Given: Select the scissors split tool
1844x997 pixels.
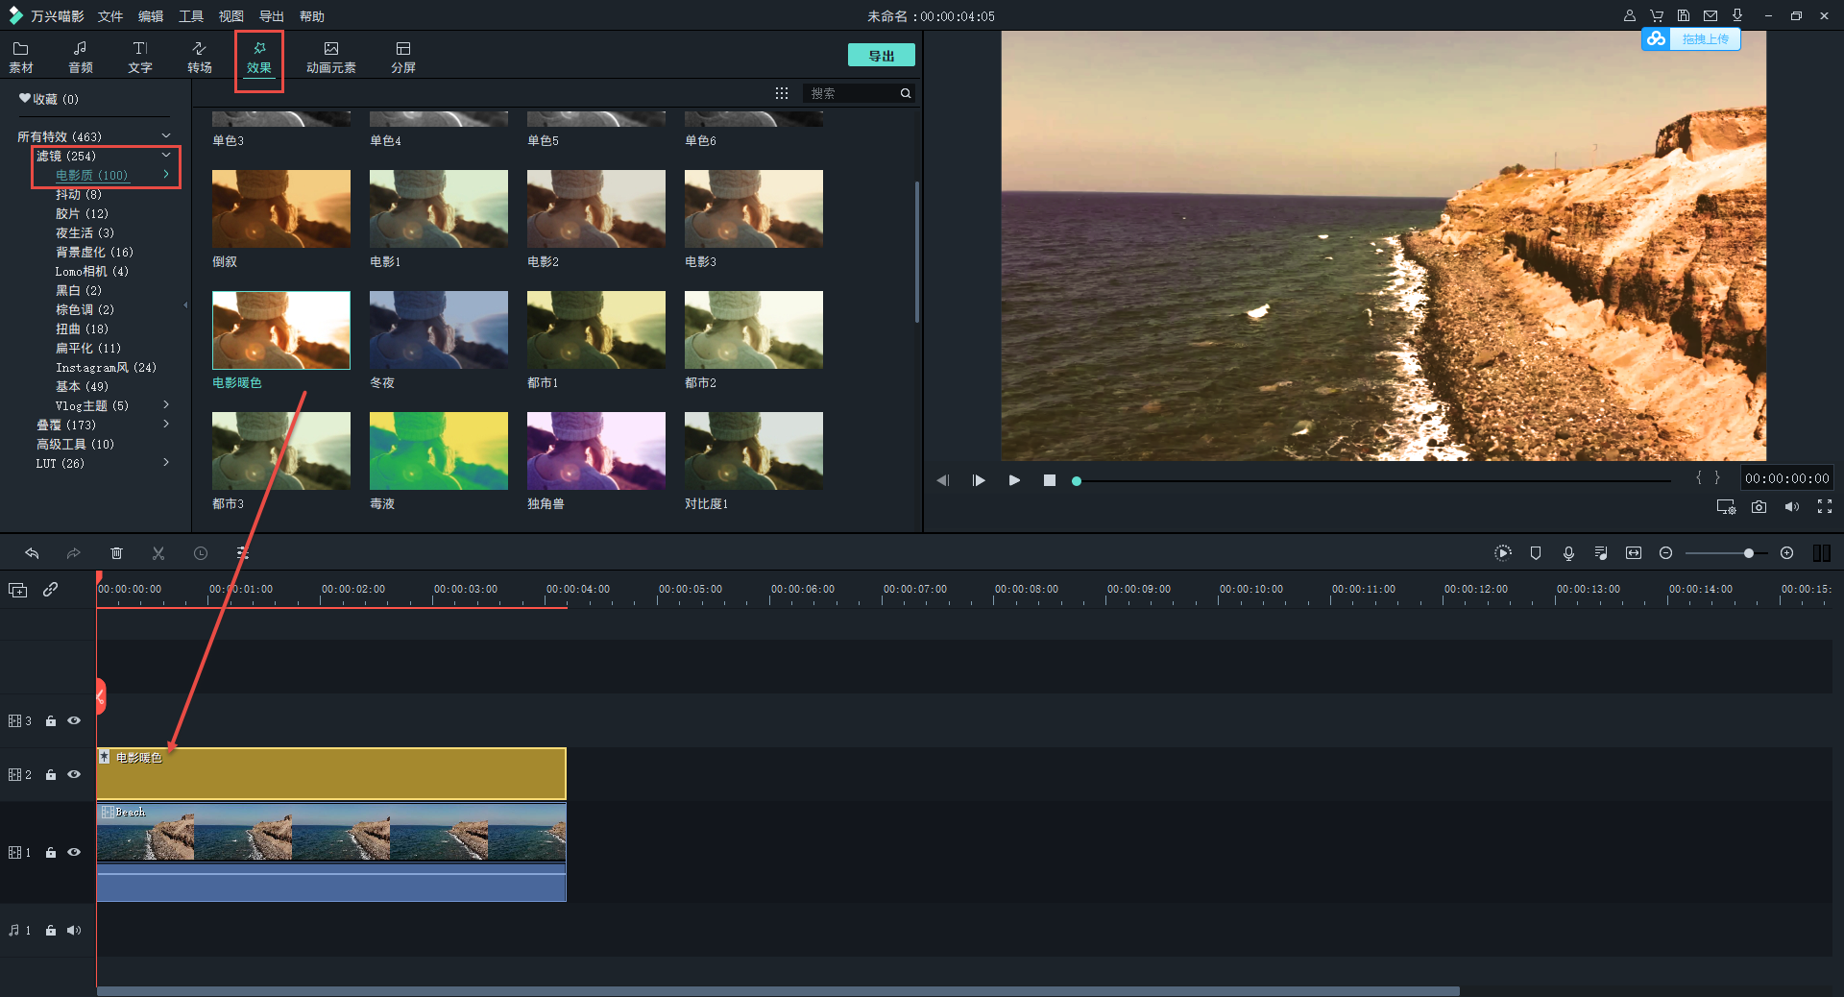Looking at the screenshot, I should [x=158, y=553].
